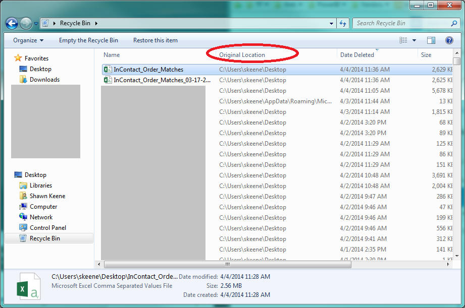The height and width of the screenshot is (308, 465).
Task: Click the 5,678 KB size cell
Action: pos(442,91)
